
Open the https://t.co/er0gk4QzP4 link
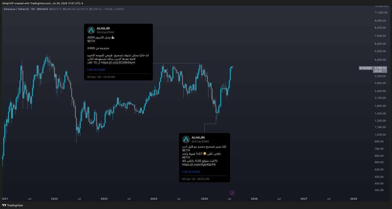(199, 164)
